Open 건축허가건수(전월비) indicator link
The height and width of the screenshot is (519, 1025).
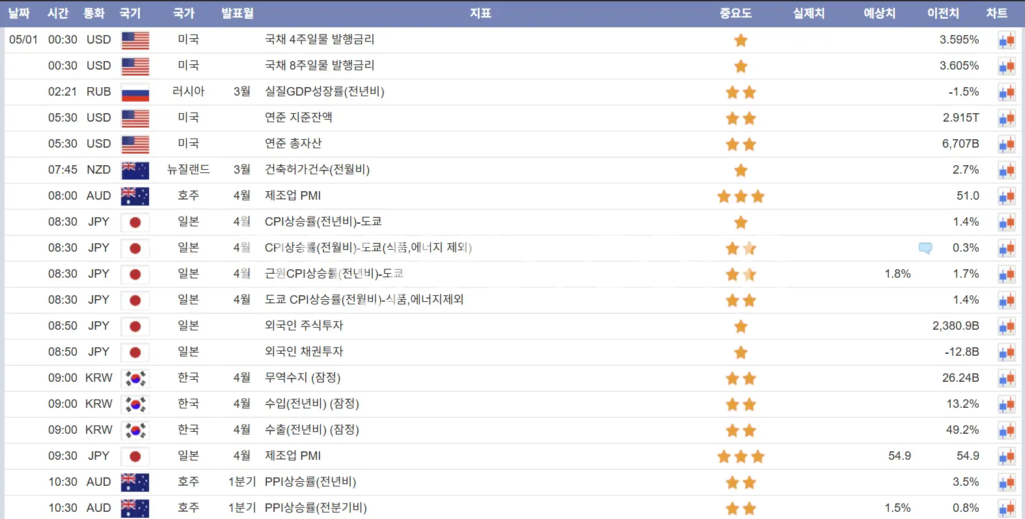point(317,170)
